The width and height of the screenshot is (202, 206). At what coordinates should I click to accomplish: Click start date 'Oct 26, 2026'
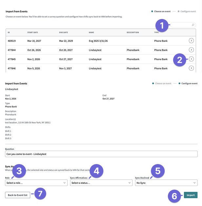point(34,50)
